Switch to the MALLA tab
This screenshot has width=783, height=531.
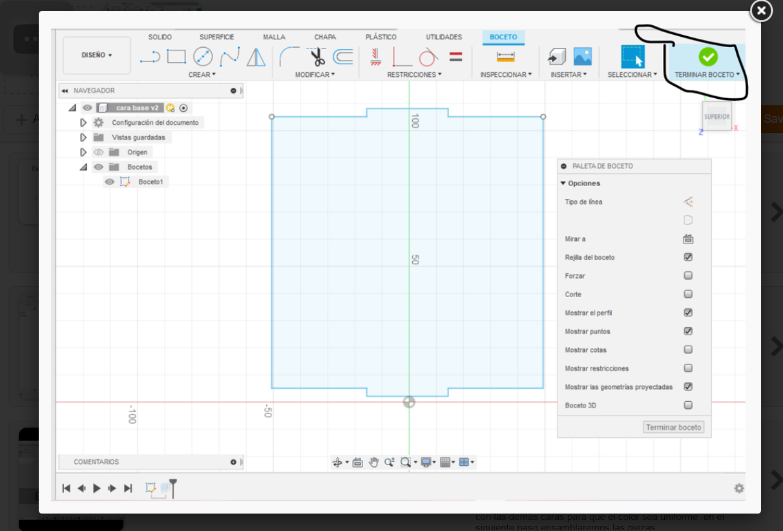[274, 37]
